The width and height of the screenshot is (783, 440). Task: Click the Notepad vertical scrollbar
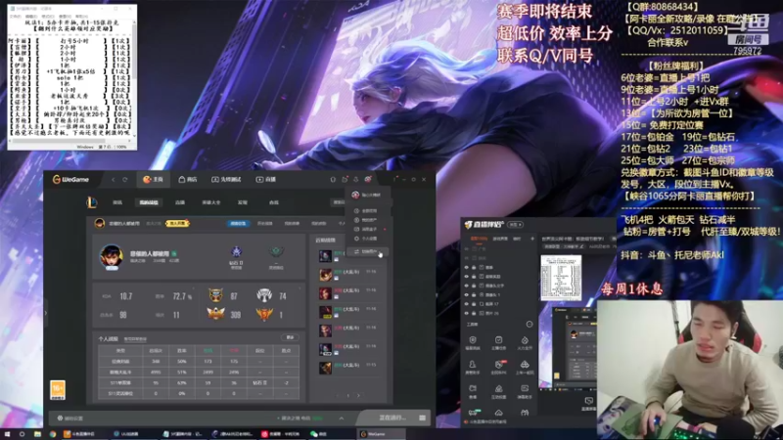pos(135,80)
